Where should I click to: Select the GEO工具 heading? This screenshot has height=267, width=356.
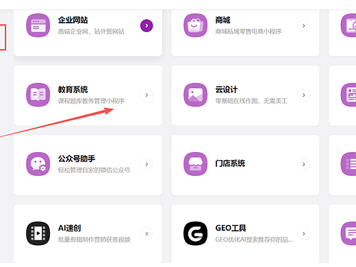[231, 228]
